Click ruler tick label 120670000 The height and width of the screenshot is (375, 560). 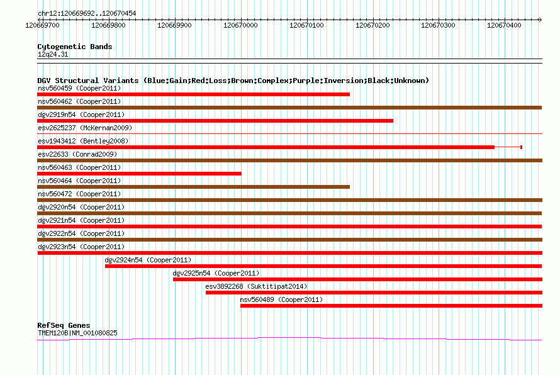pos(241,25)
